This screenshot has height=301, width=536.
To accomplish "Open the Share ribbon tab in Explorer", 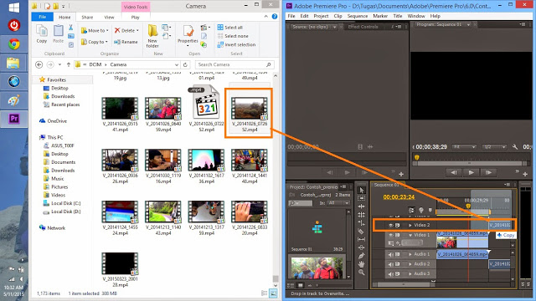I will point(87,17).
